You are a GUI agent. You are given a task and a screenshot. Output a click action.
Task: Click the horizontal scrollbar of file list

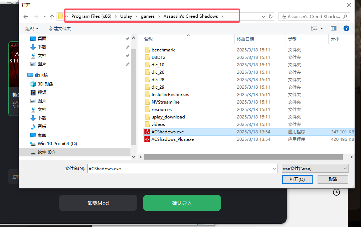tap(243, 157)
